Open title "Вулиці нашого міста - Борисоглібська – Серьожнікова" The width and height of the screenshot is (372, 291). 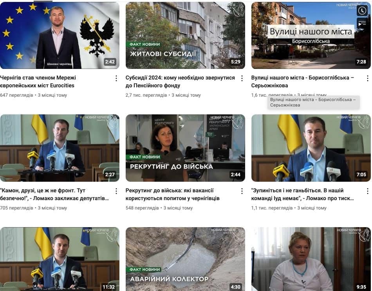click(303, 81)
